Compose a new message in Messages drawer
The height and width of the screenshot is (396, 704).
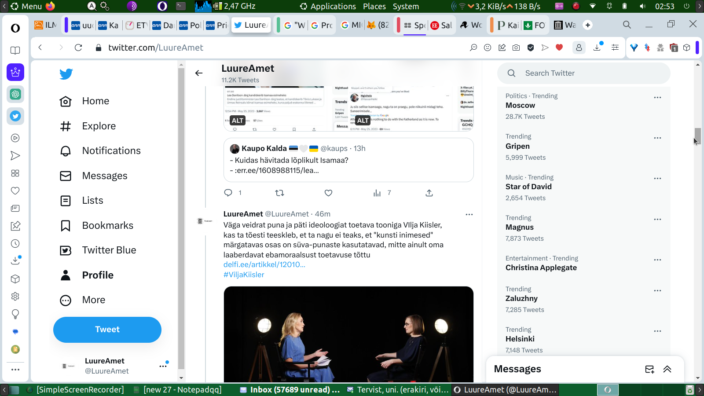(649, 369)
